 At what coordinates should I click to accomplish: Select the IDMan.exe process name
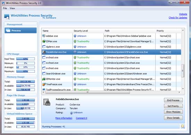(51, 41)
